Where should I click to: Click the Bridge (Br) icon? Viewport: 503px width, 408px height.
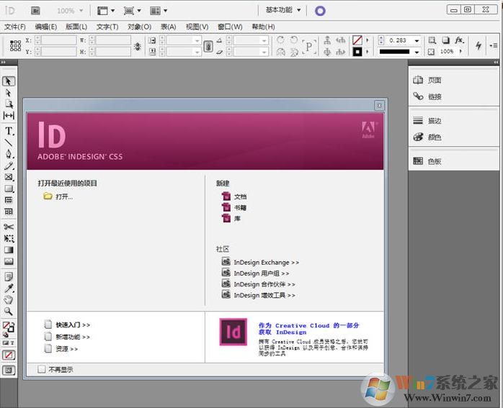click(35, 11)
